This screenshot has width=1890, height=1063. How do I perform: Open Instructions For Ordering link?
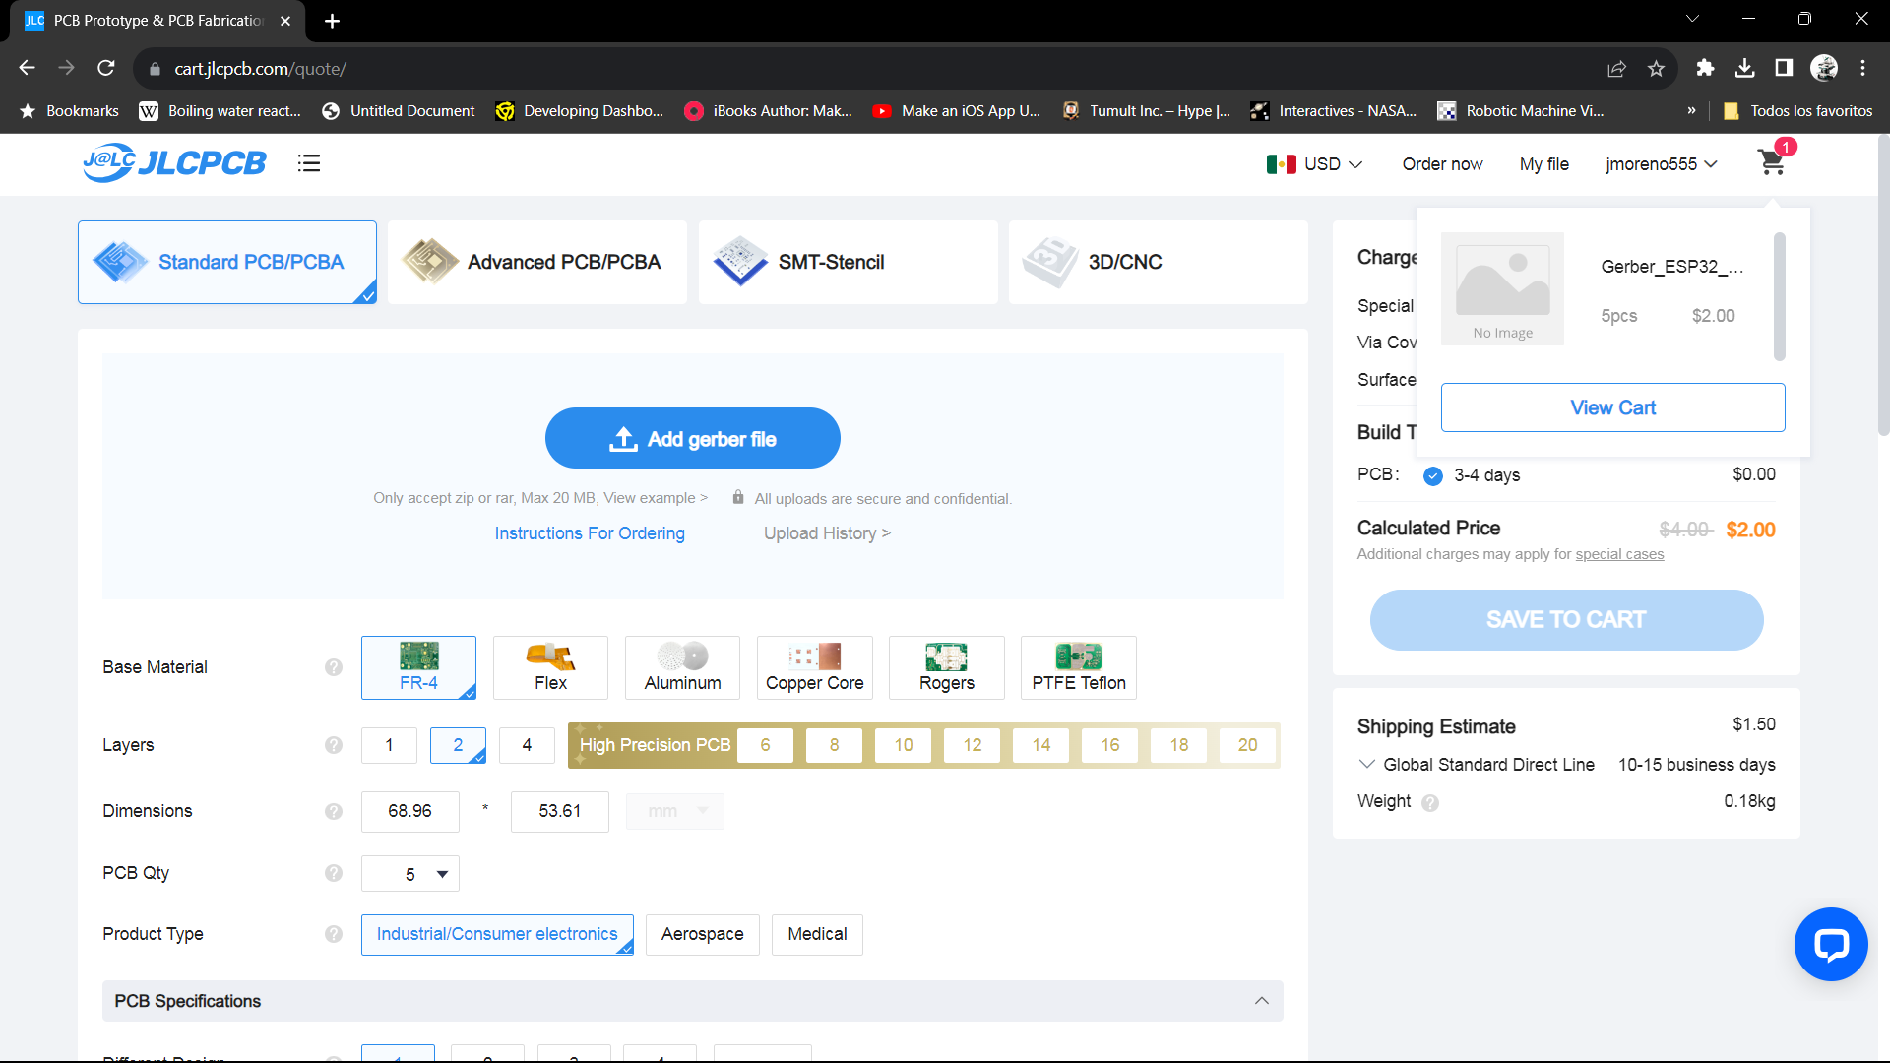(x=590, y=533)
